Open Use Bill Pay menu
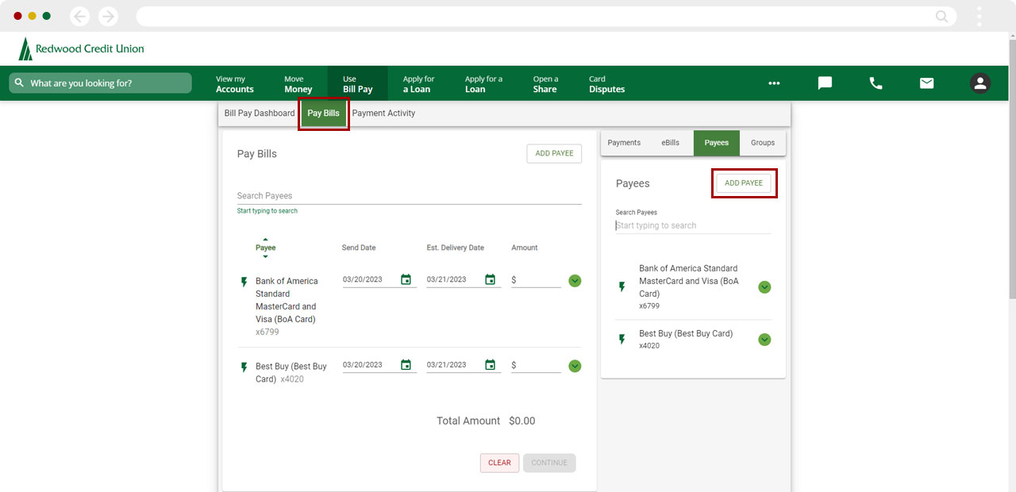Image resolution: width=1016 pixels, height=492 pixels. click(357, 84)
